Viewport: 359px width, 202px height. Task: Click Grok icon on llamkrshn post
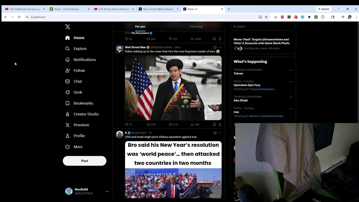click(x=215, y=133)
